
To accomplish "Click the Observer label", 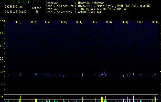I will point(52,3).
